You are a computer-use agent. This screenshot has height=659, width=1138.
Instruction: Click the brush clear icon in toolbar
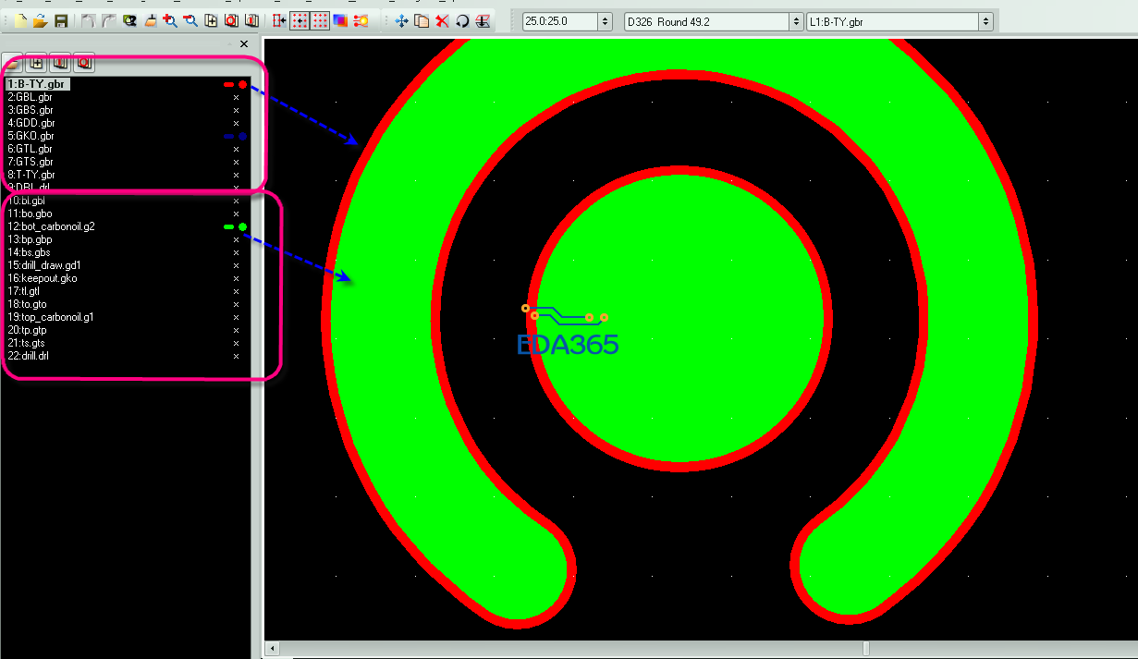(151, 20)
